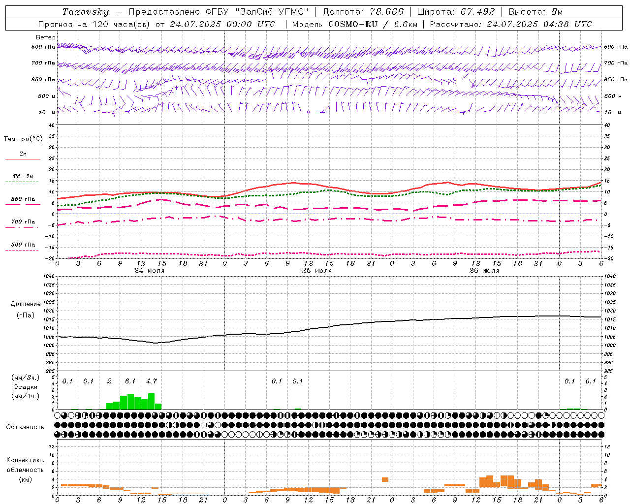Screen dimensions: 630x504
Task: Click the Тем-ра(°C) temperature panel label
Action: click(23, 139)
